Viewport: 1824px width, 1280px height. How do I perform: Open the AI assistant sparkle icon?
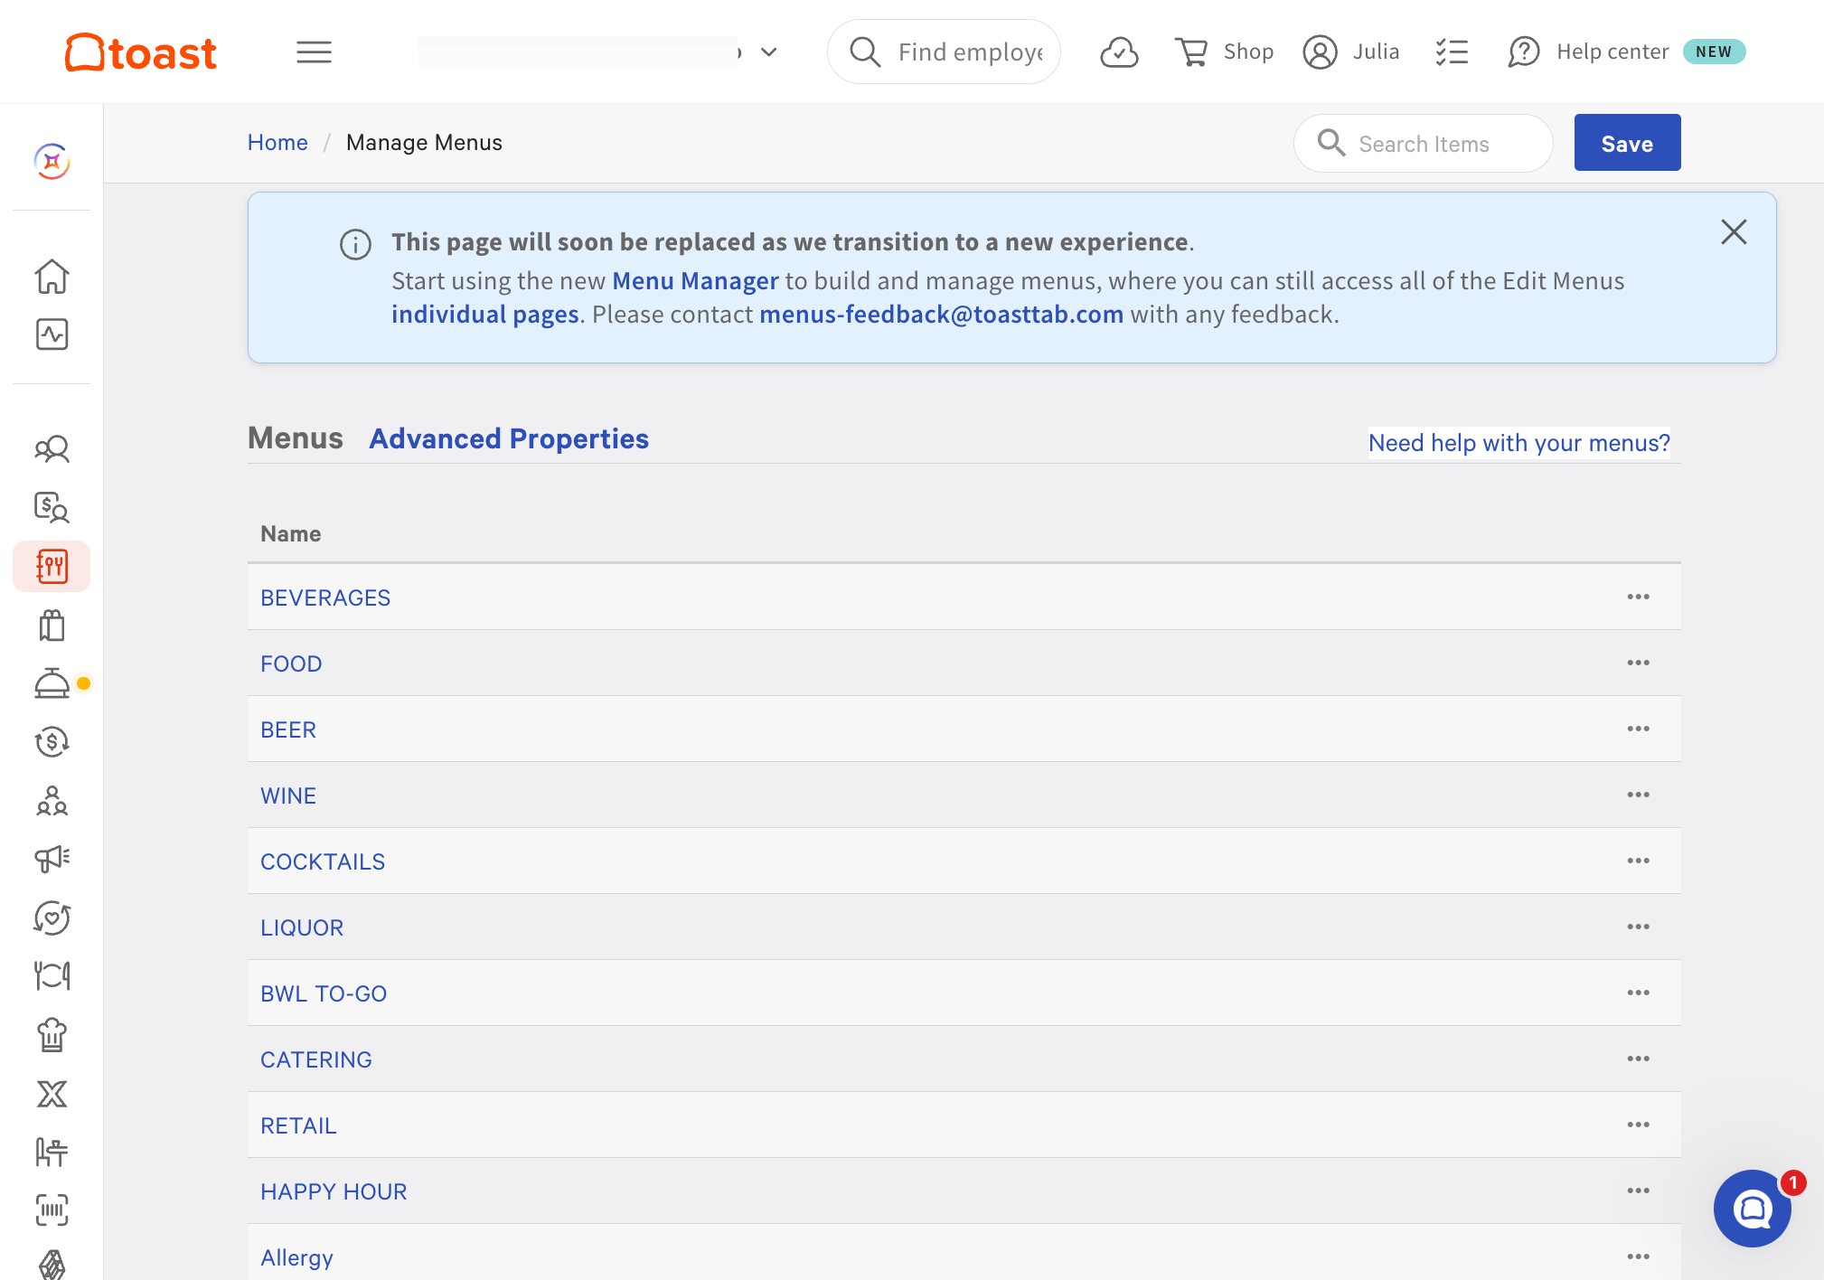click(52, 162)
